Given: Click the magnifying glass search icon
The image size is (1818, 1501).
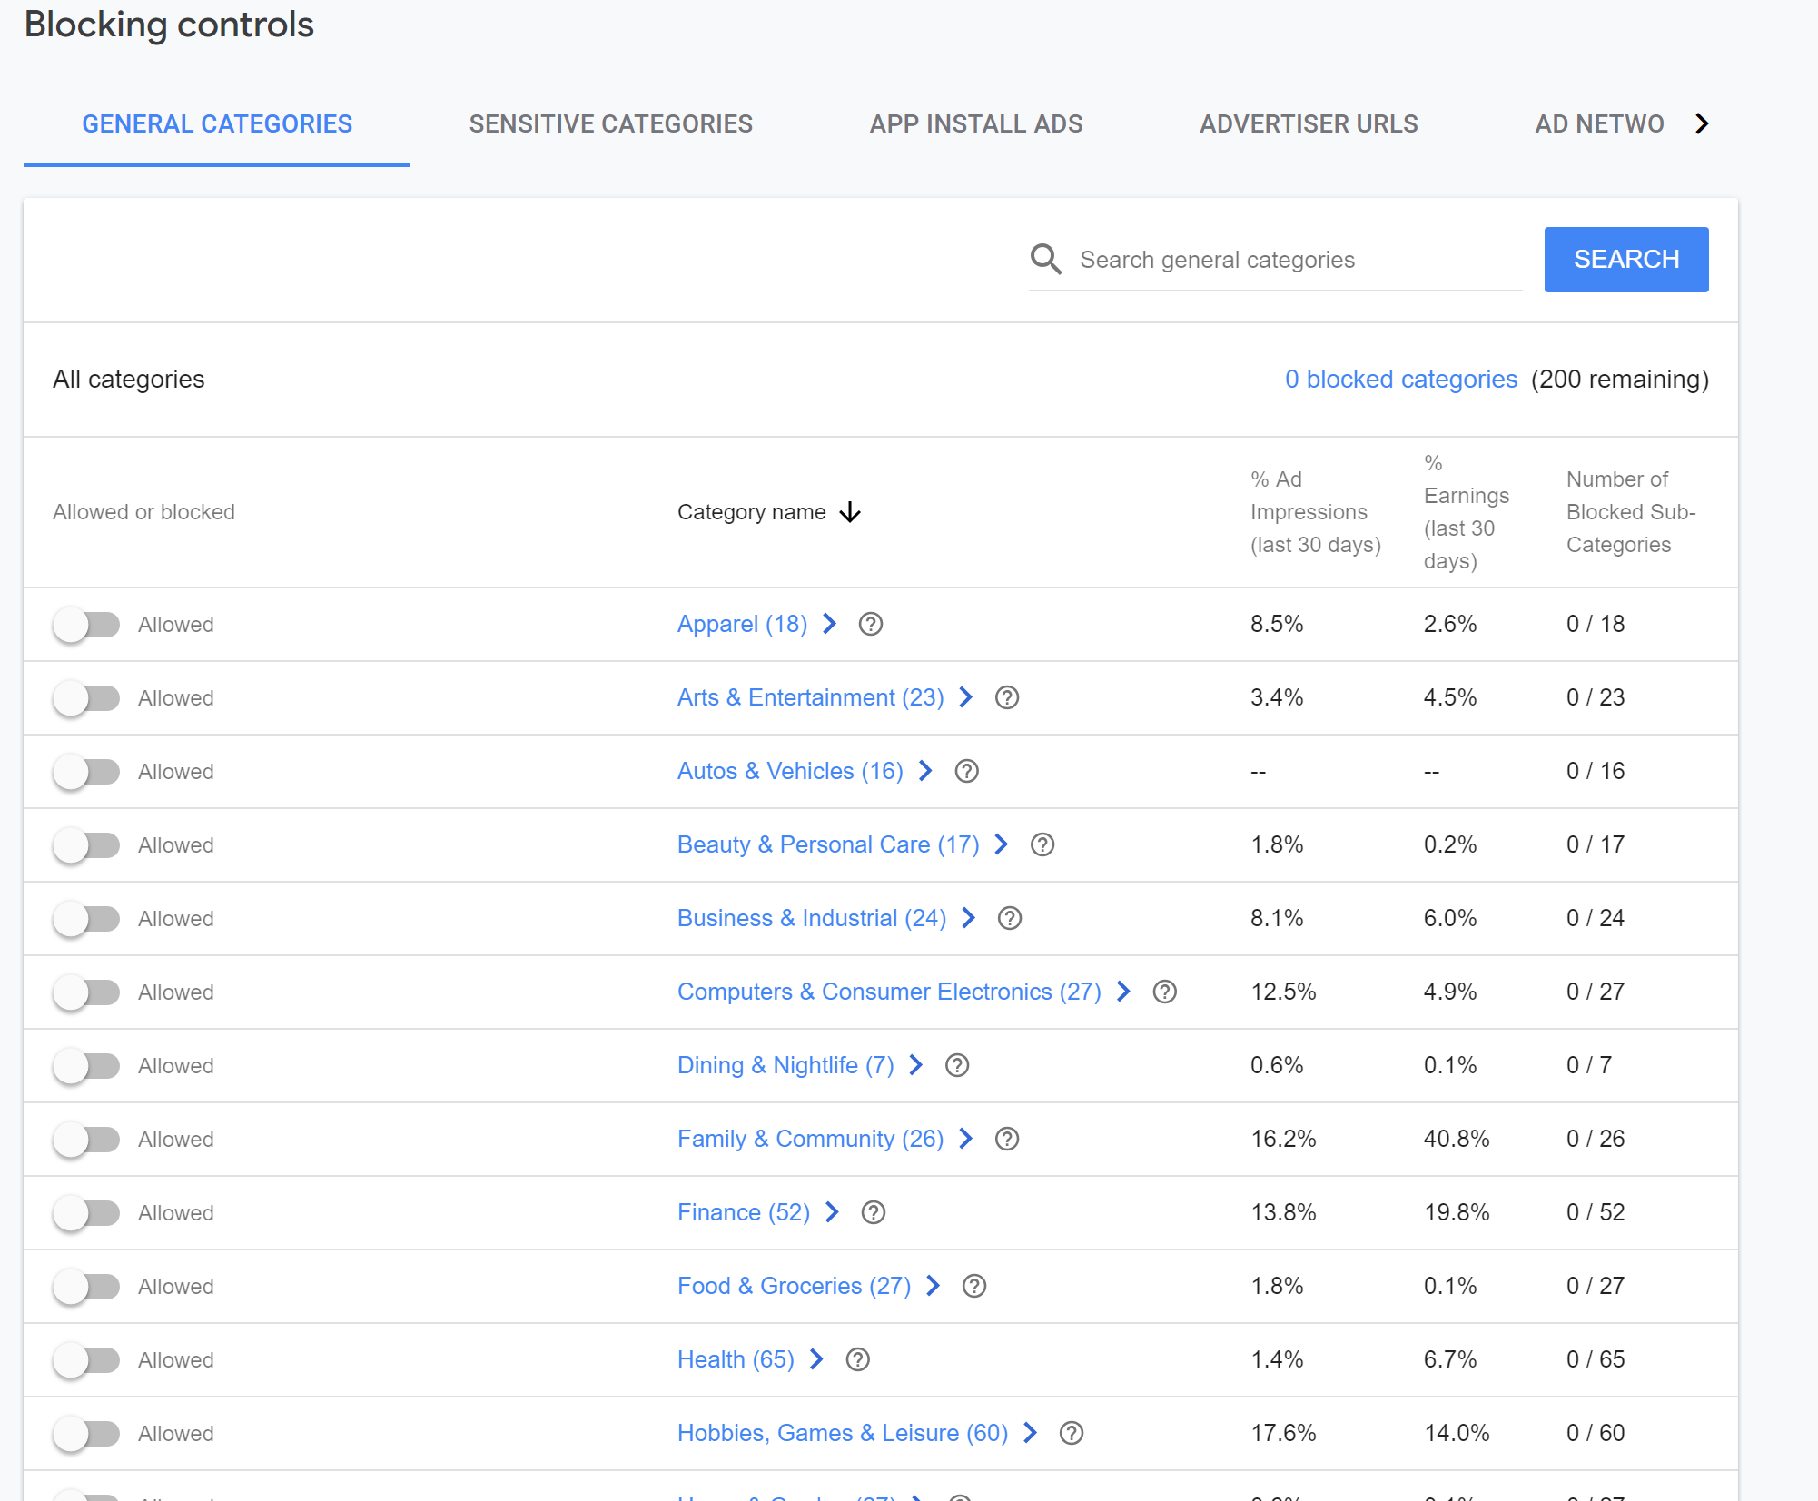Looking at the screenshot, I should 1046,260.
